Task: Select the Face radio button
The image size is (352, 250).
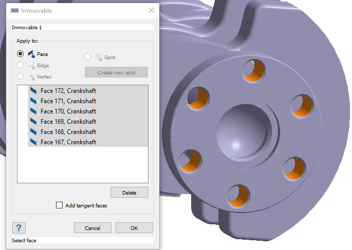Action: [x=20, y=54]
